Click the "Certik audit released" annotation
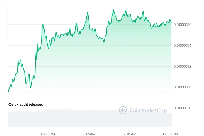Screen dimensions: 204x136 [26, 104]
